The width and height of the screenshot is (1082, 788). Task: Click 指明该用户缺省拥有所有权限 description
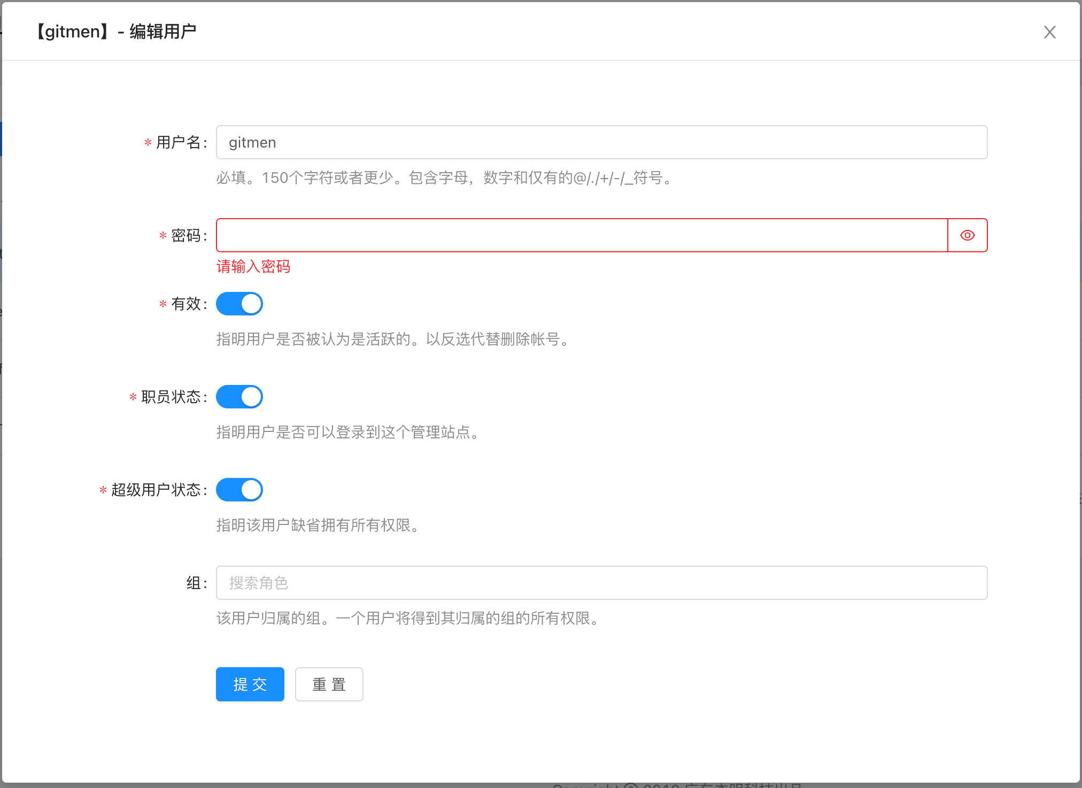pos(320,525)
